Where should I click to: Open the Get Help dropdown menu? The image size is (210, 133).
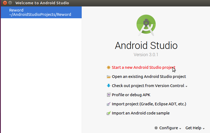coord(195,128)
